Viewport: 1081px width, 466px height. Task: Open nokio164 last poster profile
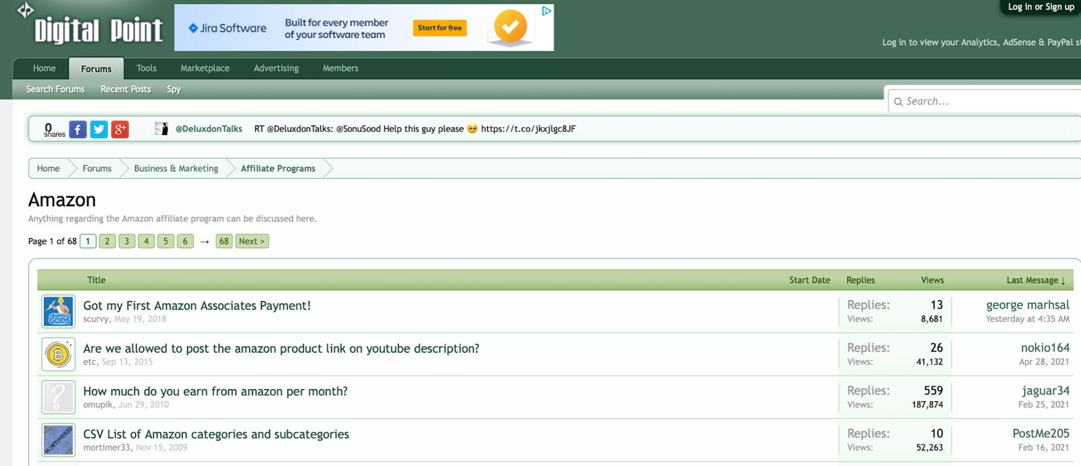click(x=1045, y=348)
